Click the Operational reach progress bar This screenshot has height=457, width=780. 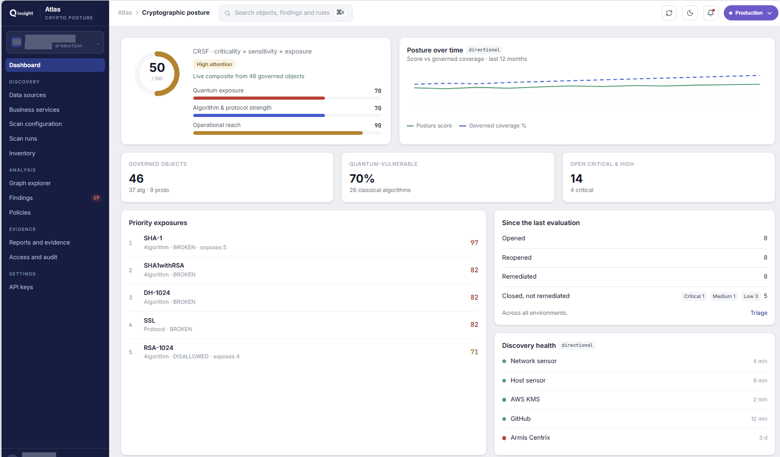tap(287, 133)
